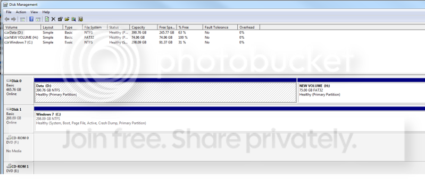Sort by the Overhead column header

(248, 27)
